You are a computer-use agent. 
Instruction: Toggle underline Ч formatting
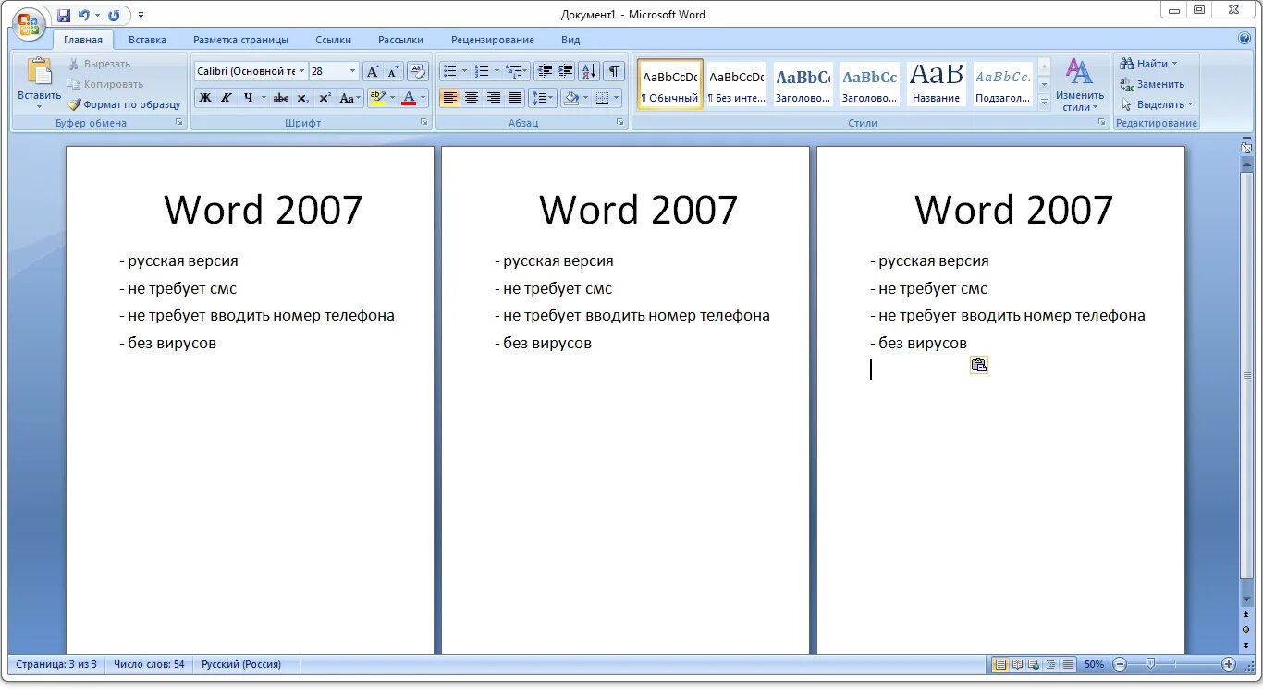click(x=248, y=98)
